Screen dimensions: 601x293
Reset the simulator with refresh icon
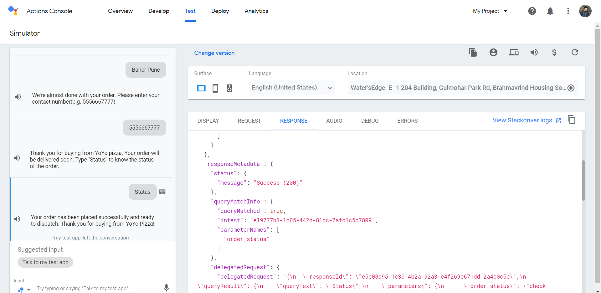[575, 52]
